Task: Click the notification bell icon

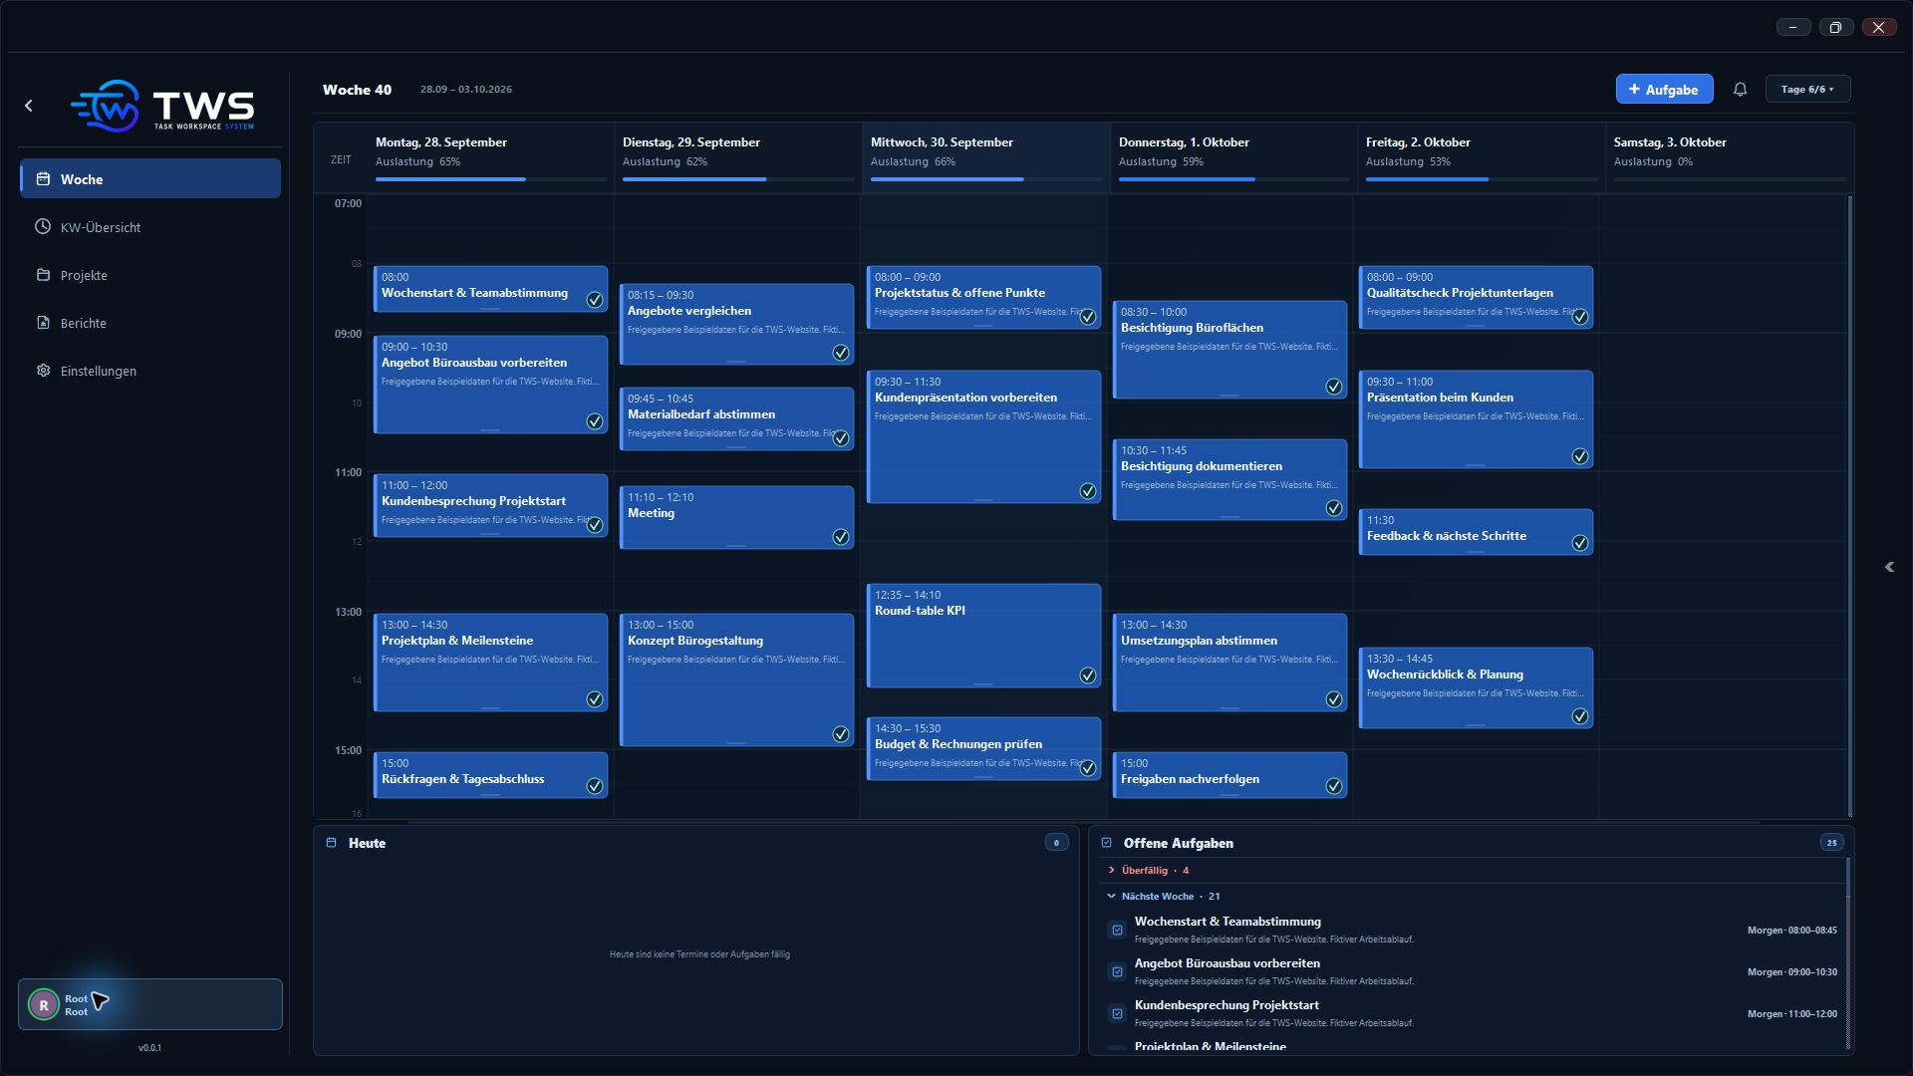Action: 1740,90
